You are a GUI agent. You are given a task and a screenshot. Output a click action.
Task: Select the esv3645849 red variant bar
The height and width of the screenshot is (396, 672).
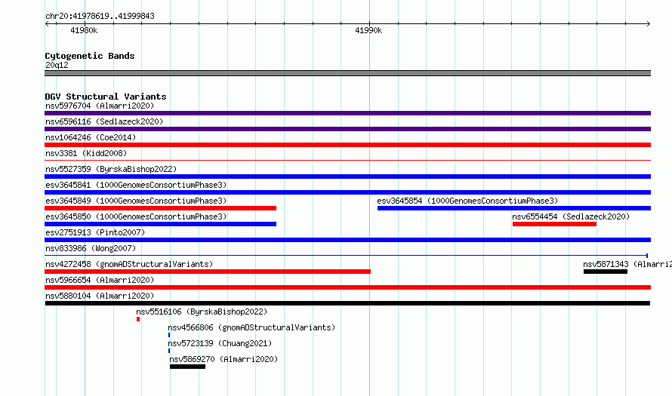pos(160,208)
